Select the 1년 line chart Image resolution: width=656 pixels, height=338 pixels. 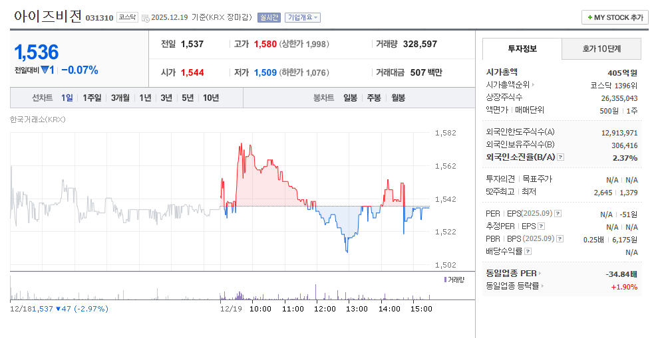coord(145,98)
